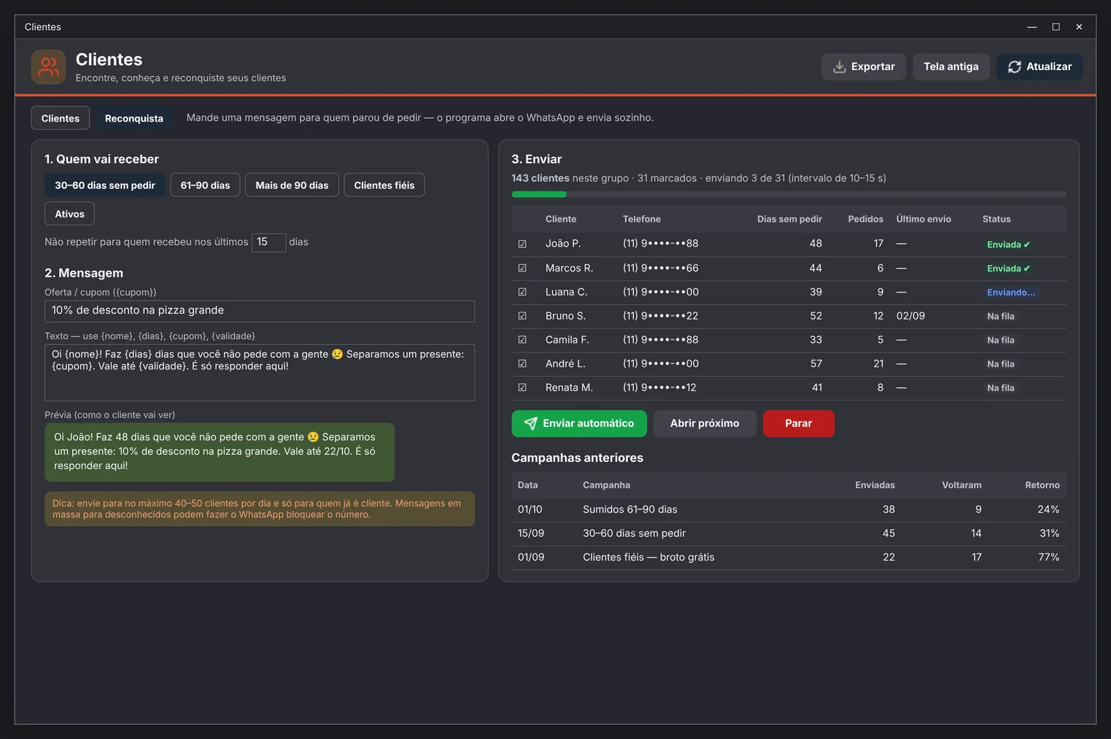Uncheck Camila F. checkbox

[x=522, y=340]
